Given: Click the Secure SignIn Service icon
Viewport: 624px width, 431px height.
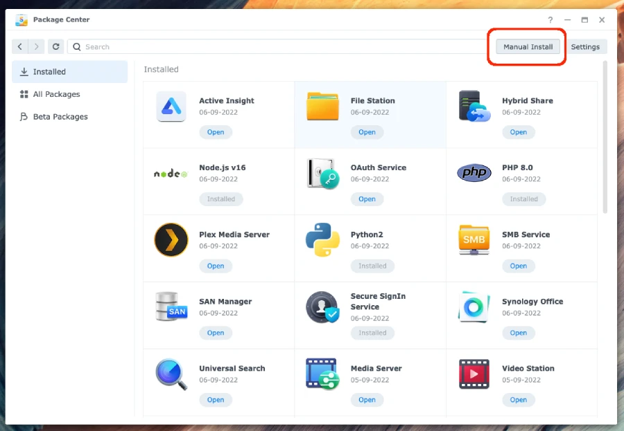Looking at the screenshot, I should tap(322, 307).
